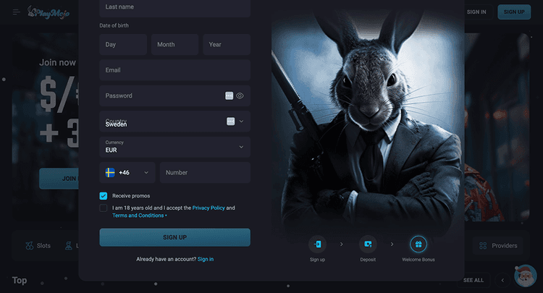Expand the Country dropdown arrow
The width and height of the screenshot is (543, 293).
tap(241, 122)
